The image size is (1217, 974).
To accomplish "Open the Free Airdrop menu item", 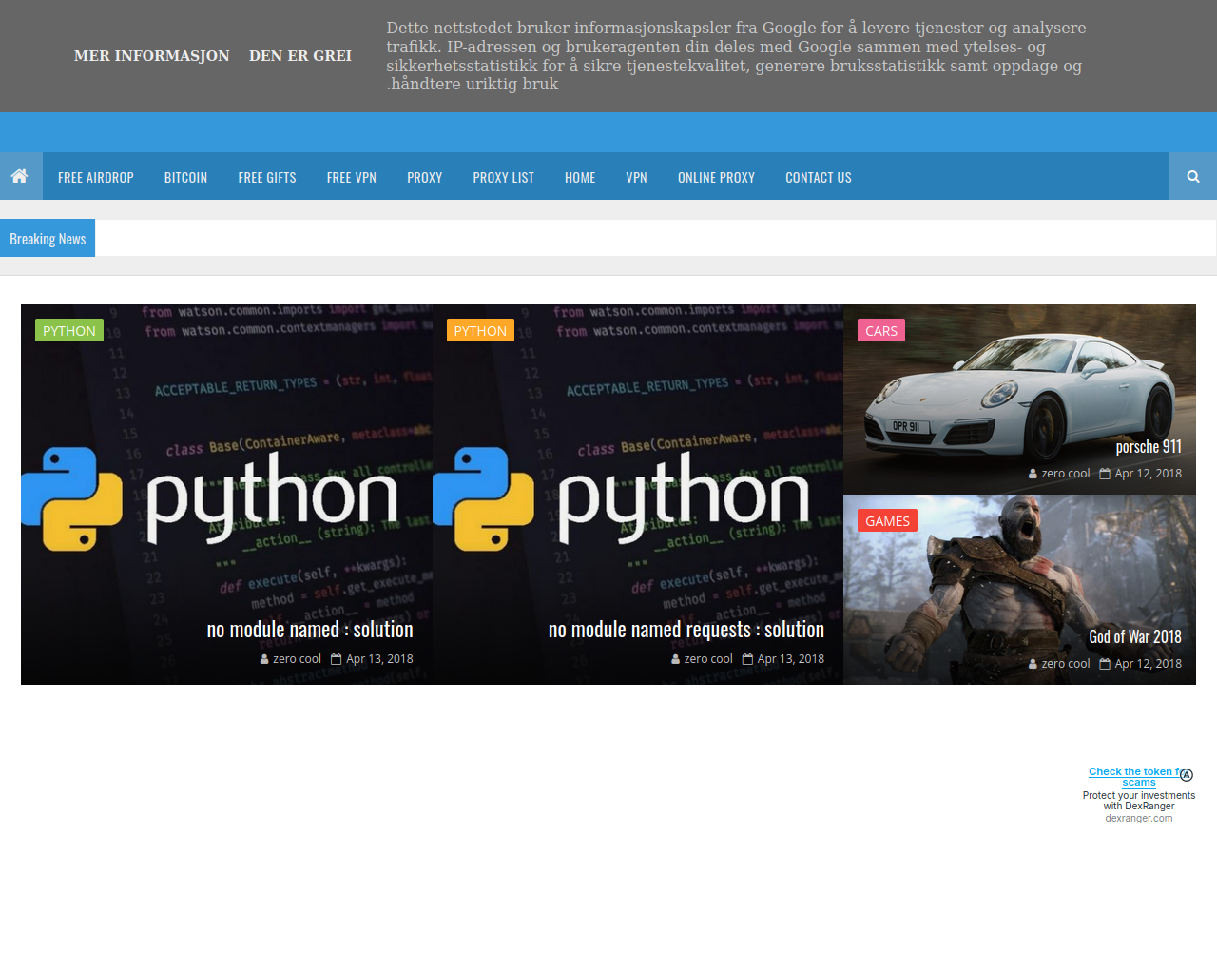I will pos(96,177).
